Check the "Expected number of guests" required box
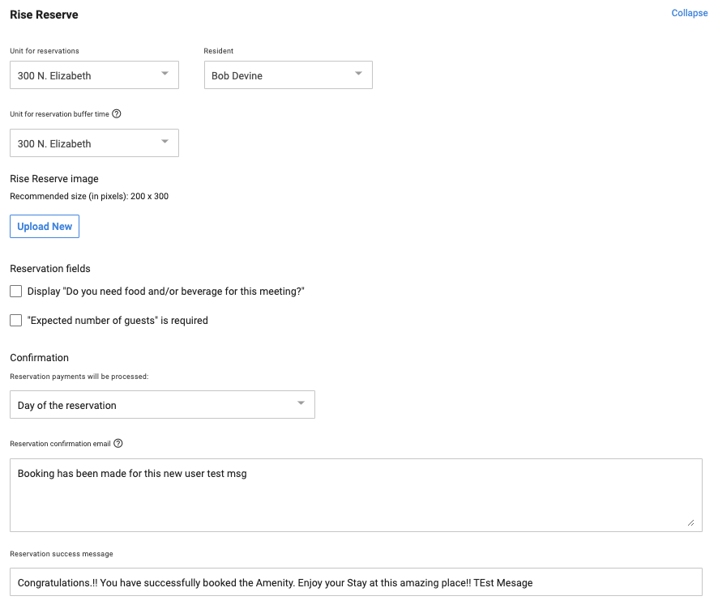The height and width of the screenshot is (609, 718). pos(16,321)
